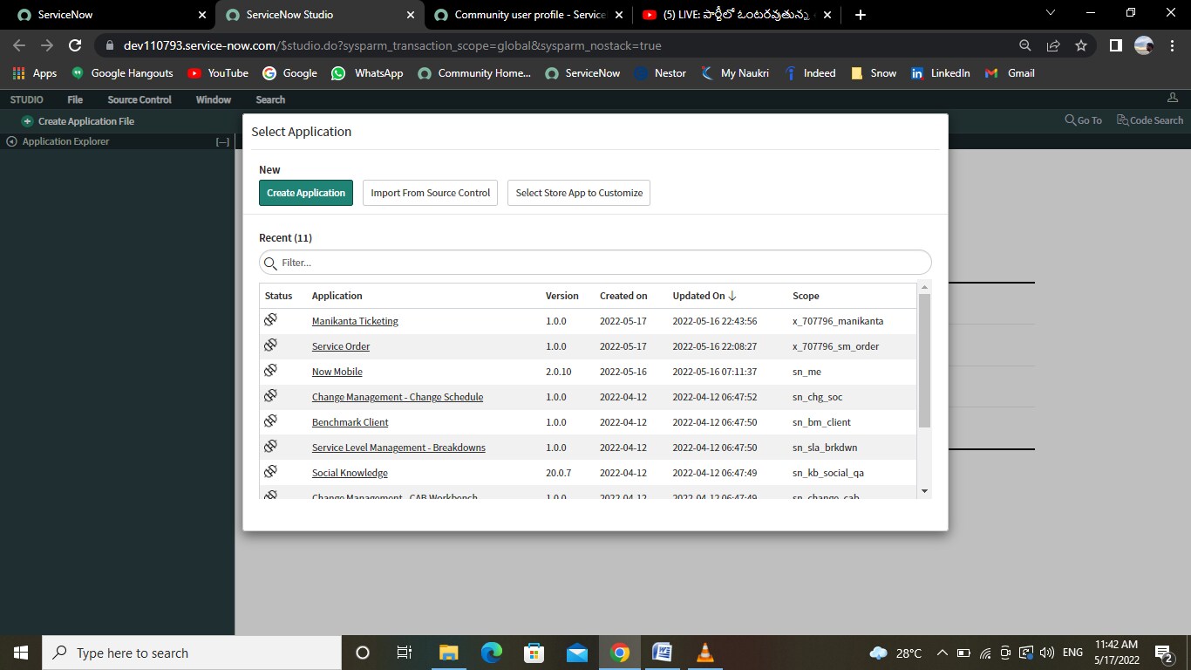Click status icon in Service Order row
The width and height of the screenshot is (1191, 670).
tap(270, 345)
